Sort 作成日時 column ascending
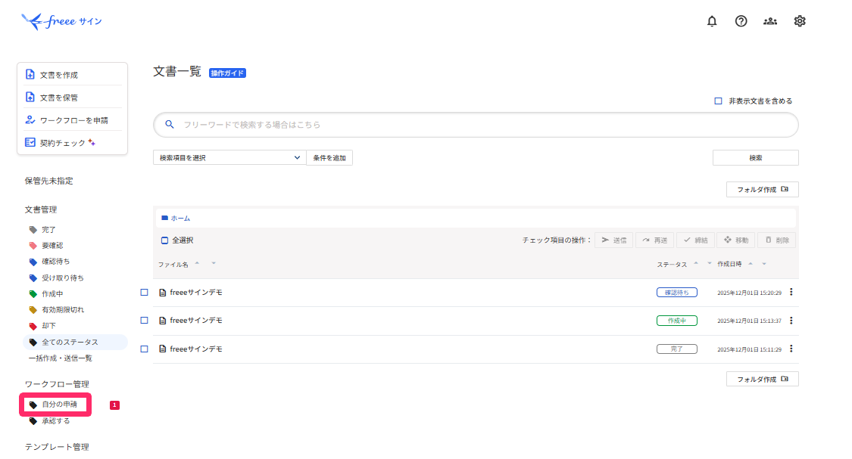The image size is (852, 459). [751, 264]
